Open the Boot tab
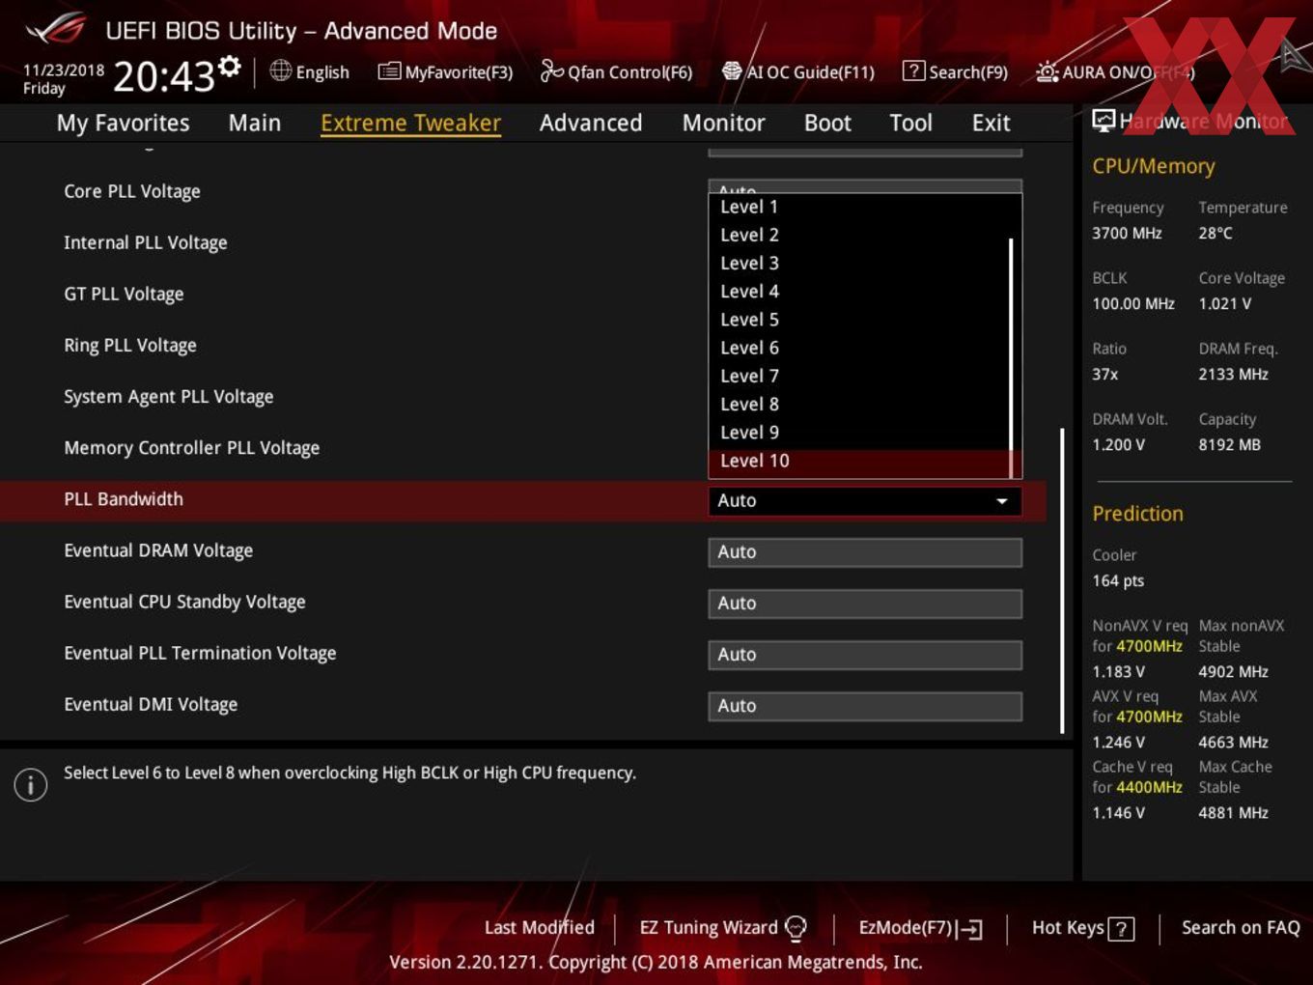The image size is (1313, 985). [x=827, y=124]
